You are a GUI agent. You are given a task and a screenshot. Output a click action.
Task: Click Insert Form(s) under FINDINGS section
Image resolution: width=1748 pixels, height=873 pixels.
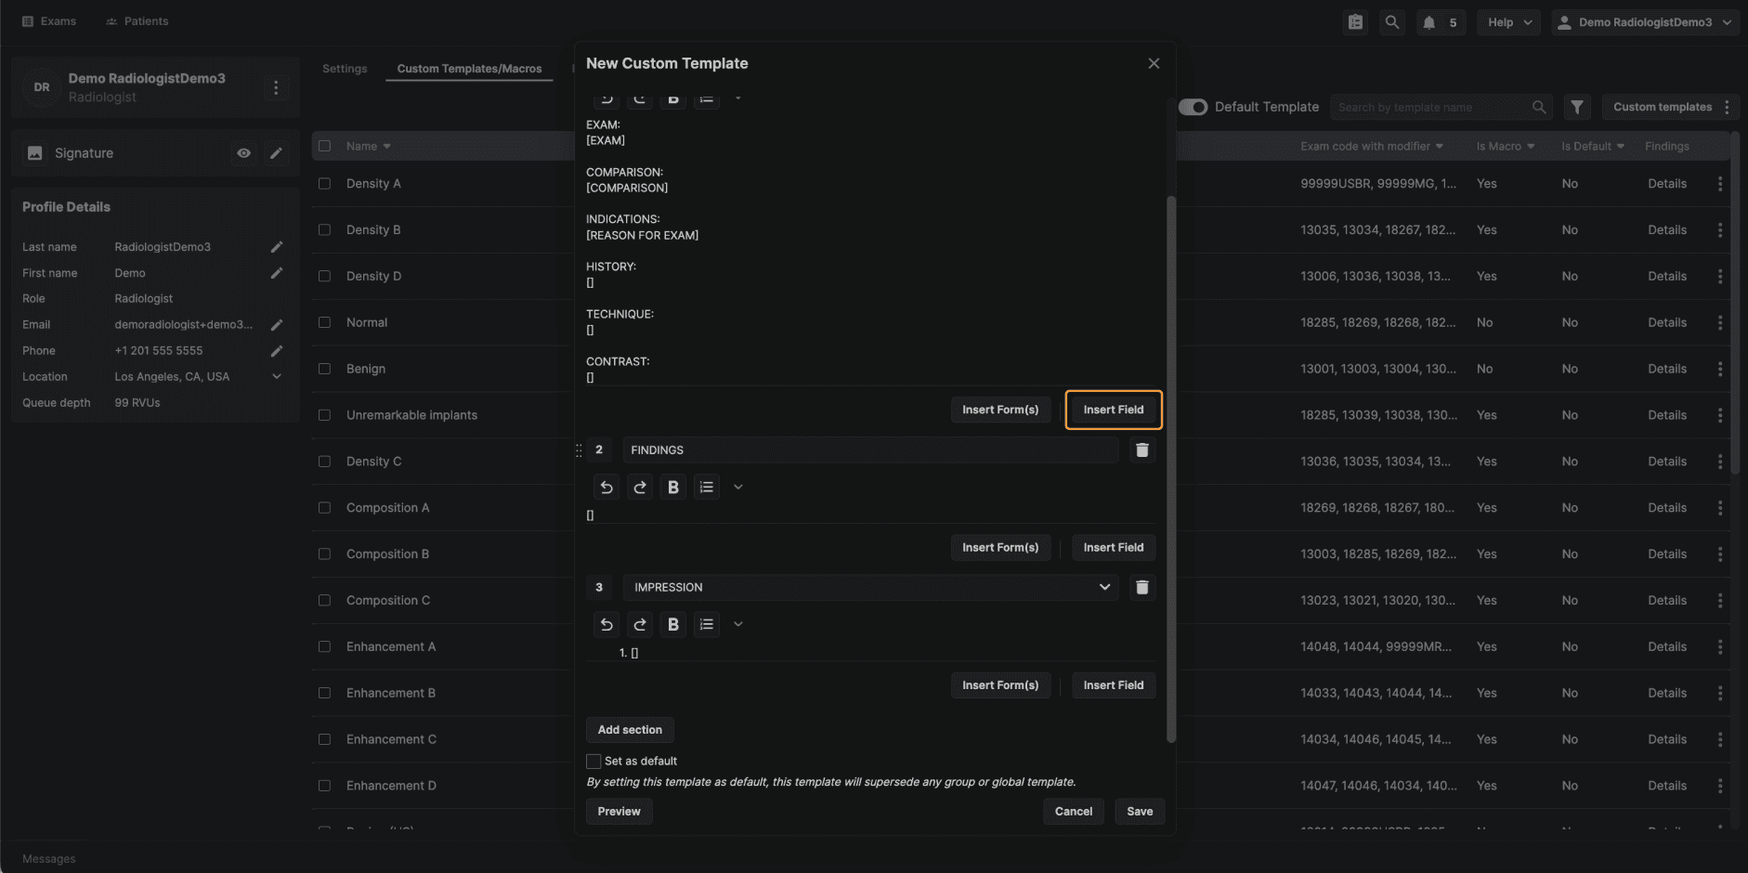[1000, 547]
